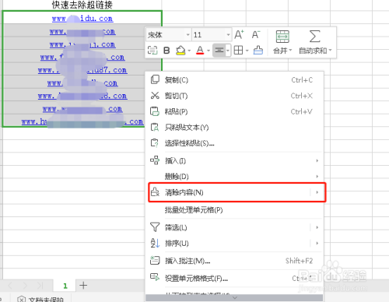Expand the font color dropdown arrow
Image resolution: width=389 pixels, height=302 pixels.
pyautogui.click(x=209, y=51)
